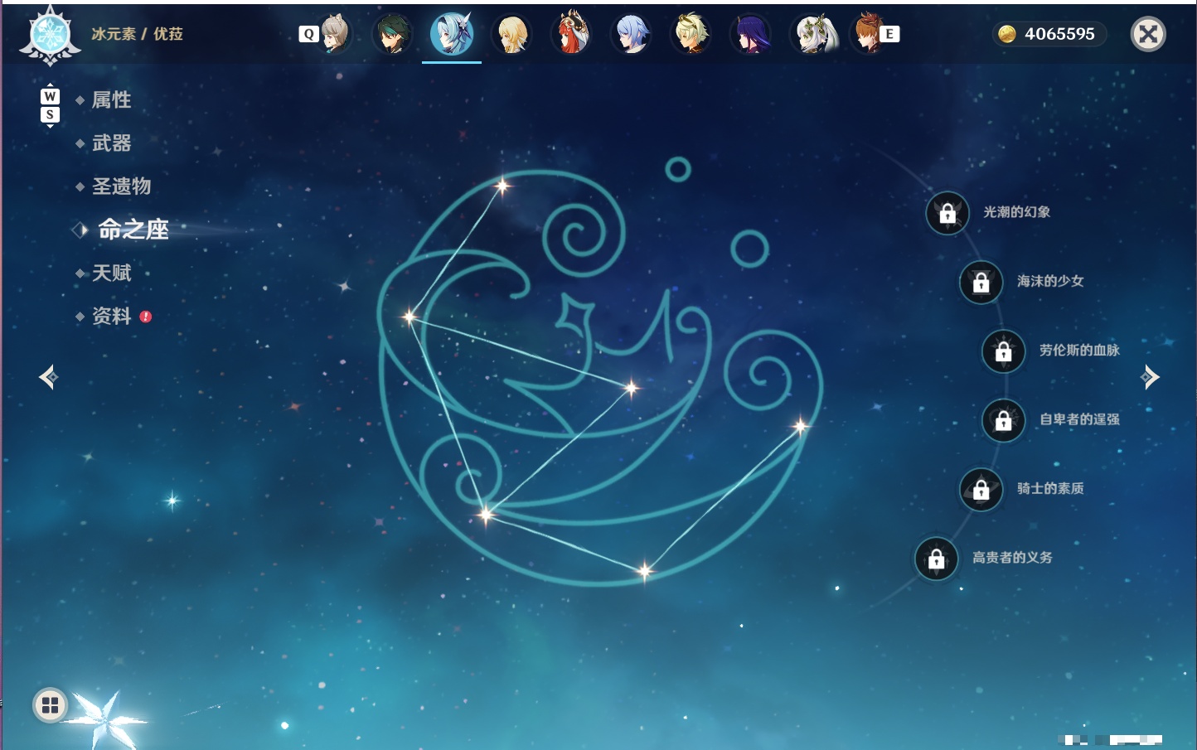This screenshot has width=1197, height=750.
Task: Click the 冰元素 / 优菈 character title
Action: 137,34
